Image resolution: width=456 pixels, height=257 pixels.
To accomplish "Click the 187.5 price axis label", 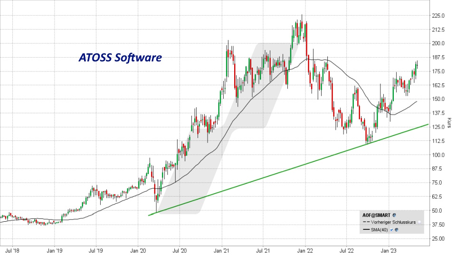I will 438,58.
